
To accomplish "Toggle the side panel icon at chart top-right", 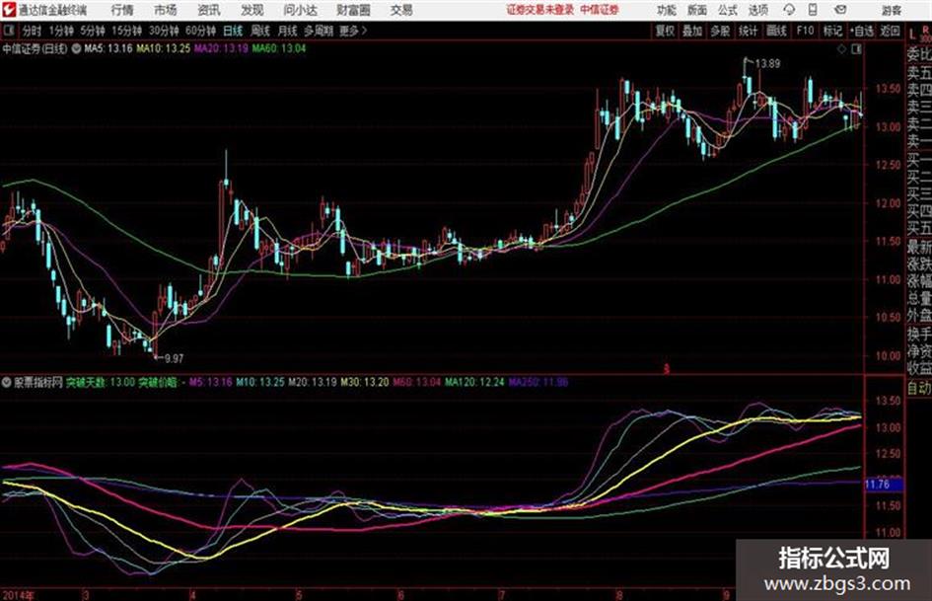I will point(856,49).
